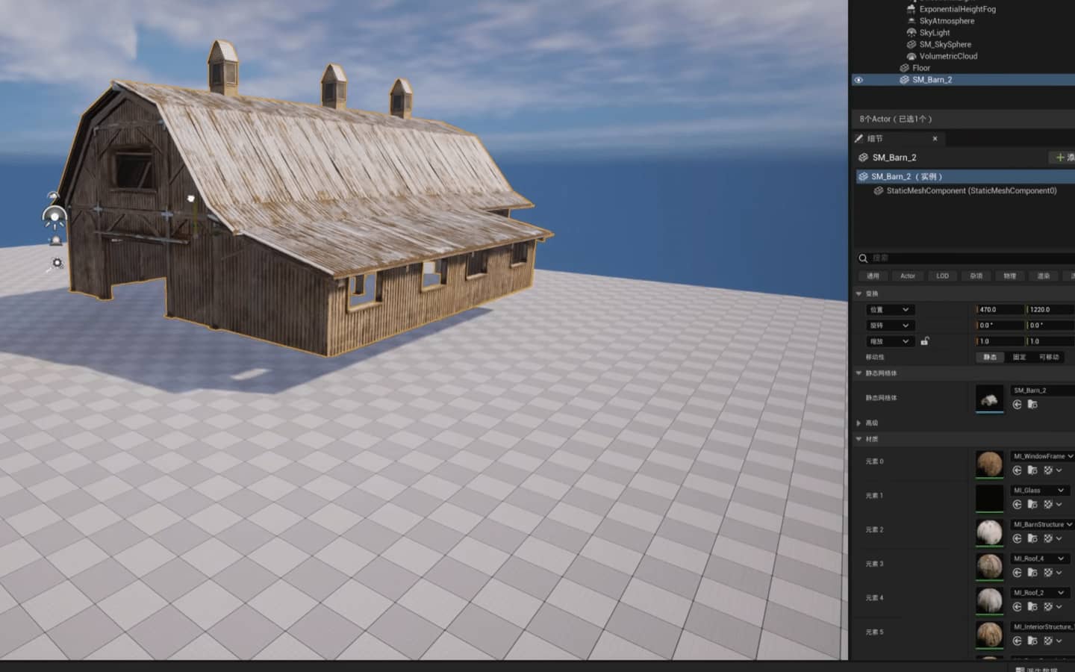The width and height of the screenshot is (1075, 672).
Task: Toggle visibility eye for SM_Barn_2
Action: point(859,80)
